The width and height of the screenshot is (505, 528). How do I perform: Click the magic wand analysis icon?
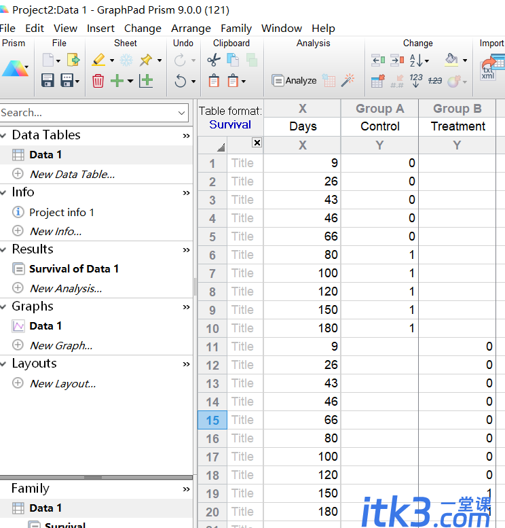[348, 80]
